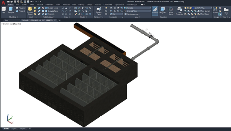Open Layer Properties manager

[179, 11]
